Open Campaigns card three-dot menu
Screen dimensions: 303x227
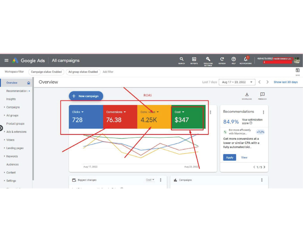(x=262, y=180)
